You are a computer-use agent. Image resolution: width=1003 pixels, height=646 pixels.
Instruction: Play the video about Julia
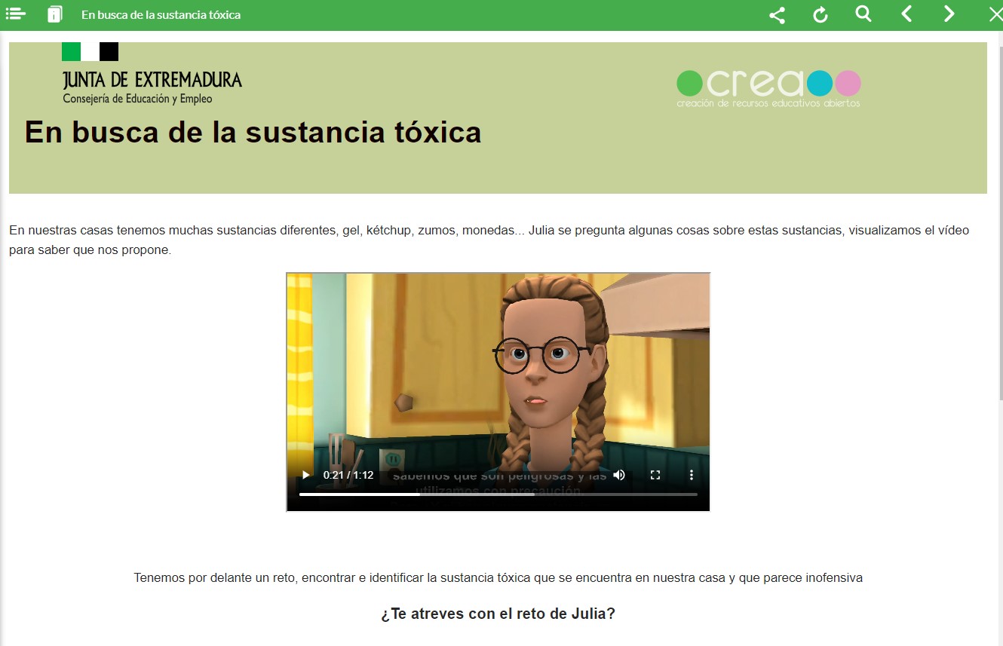click(x=305, y=475)
